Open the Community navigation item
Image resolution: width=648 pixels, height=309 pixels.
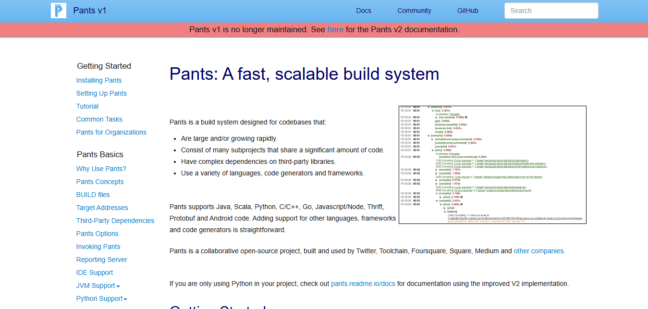tap(414, 10)
